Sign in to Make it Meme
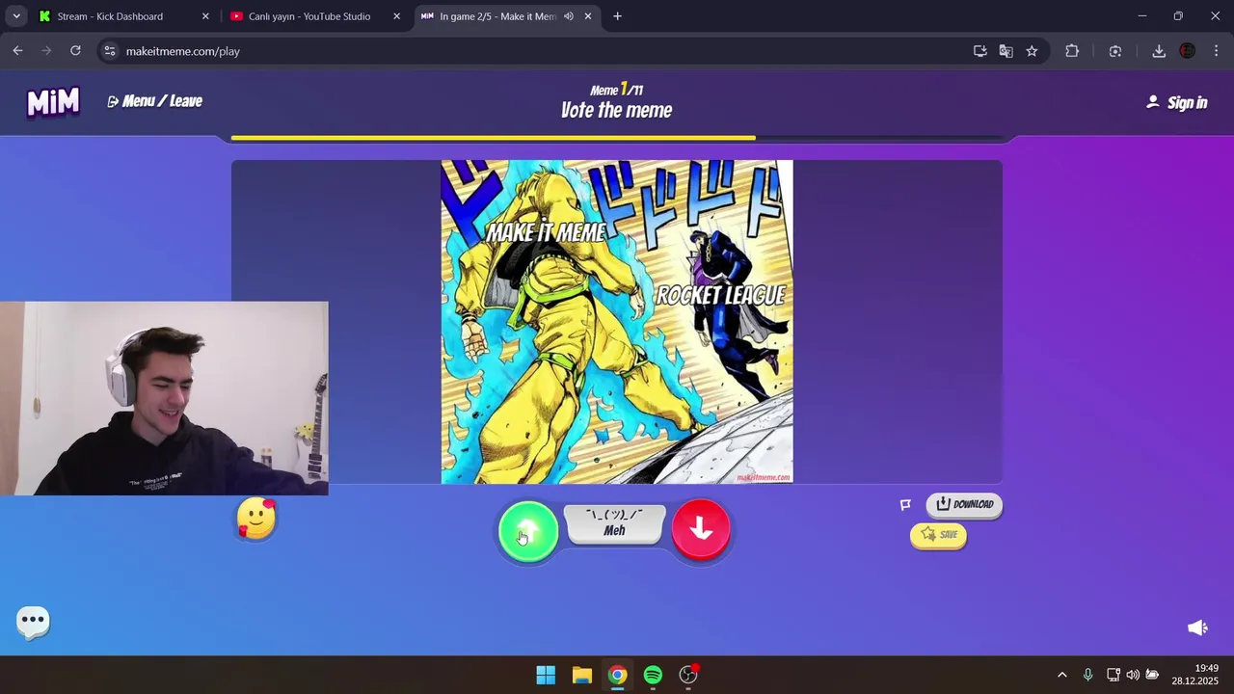The width and height of the screenshot is (1234, 694). click(x=1176, y=102)
